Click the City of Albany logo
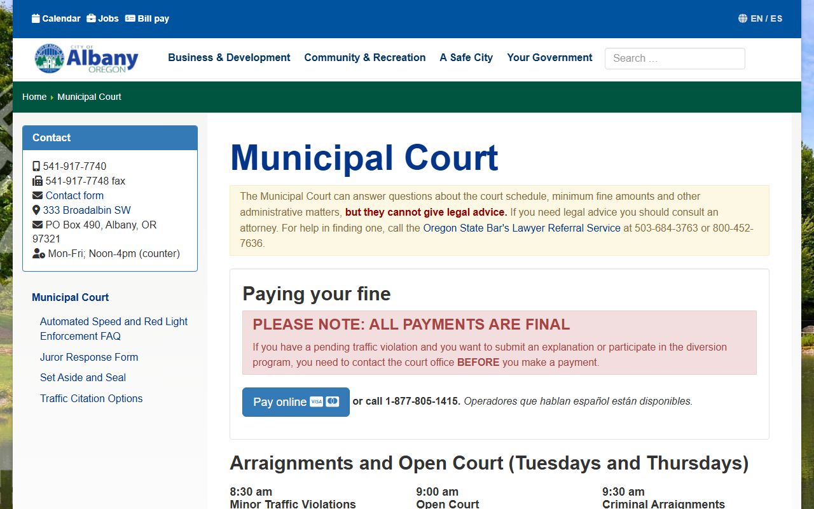 (x=86, y=59)
